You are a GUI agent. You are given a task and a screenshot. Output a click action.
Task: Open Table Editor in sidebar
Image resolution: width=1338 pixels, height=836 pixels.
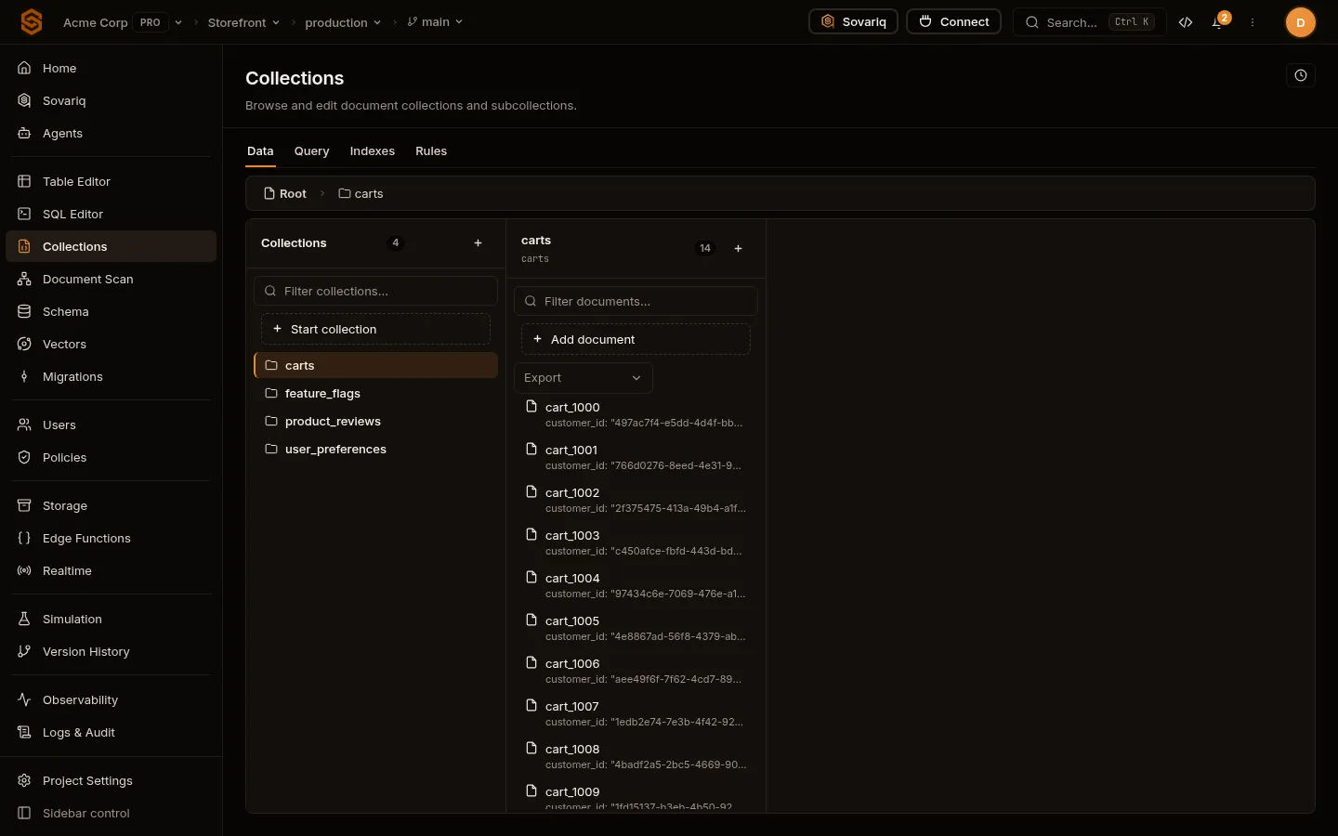[111, 181]
